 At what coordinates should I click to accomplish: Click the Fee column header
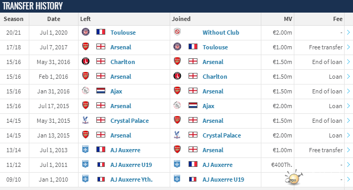coord(338,19)
